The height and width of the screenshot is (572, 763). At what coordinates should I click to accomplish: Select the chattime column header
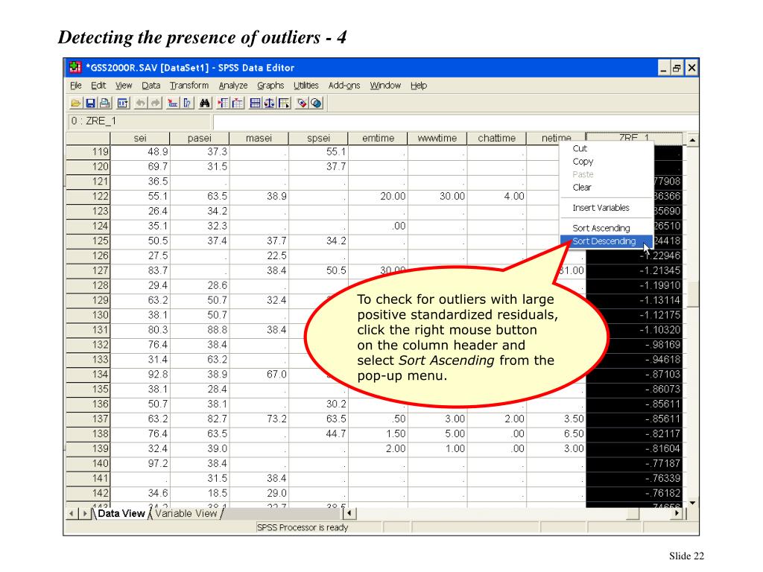pos(496,138)
